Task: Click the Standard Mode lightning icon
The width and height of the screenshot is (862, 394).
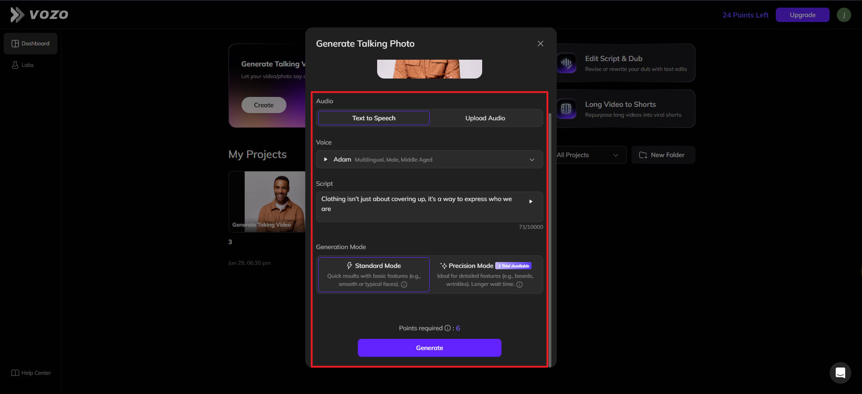Action: point(349,266)
